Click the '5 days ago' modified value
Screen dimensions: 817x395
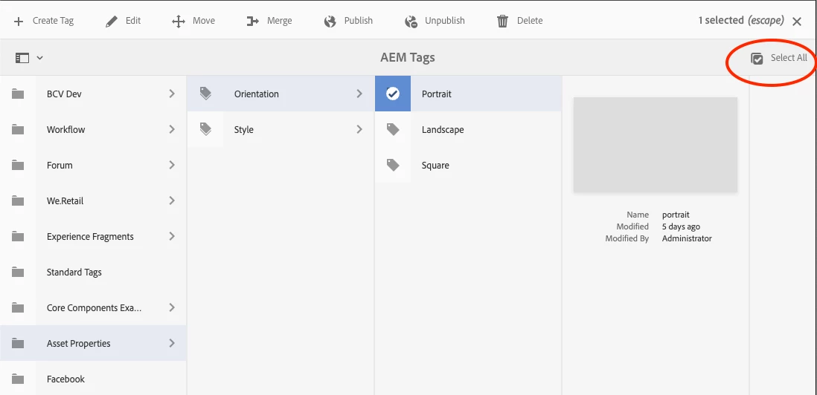pos(681,226)
